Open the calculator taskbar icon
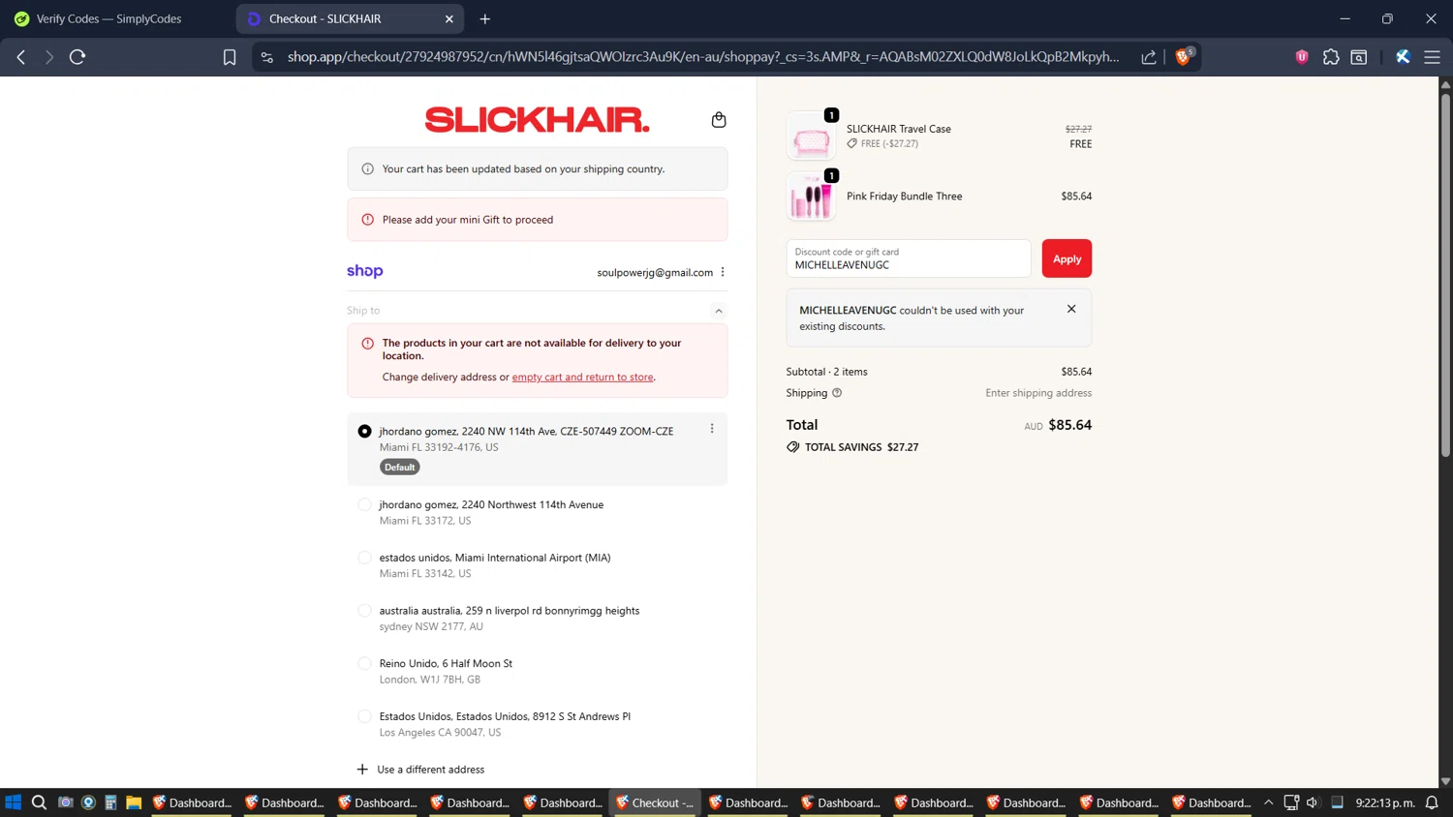Image resolution: width=1453 pixels, height=817 pixels. [110, 802]
